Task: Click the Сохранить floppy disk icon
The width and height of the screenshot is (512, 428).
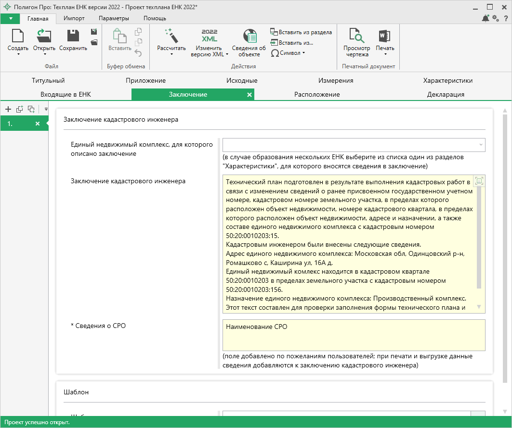Action: click(x=73, y=37)
